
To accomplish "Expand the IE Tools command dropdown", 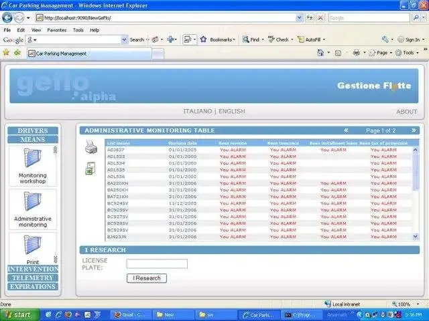I will [417, 53].
